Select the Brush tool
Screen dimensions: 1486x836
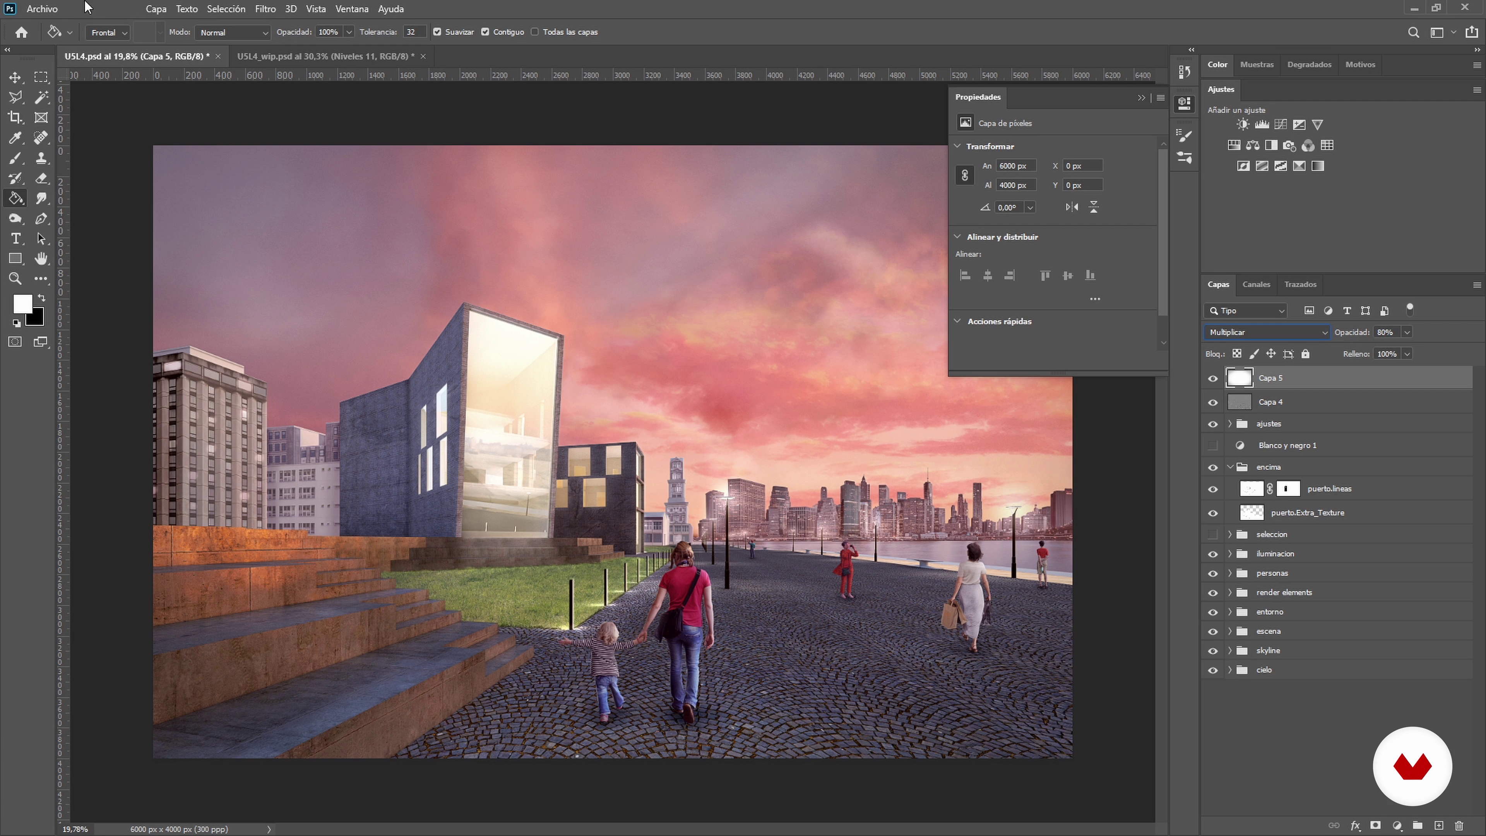(x=15, y=158)
